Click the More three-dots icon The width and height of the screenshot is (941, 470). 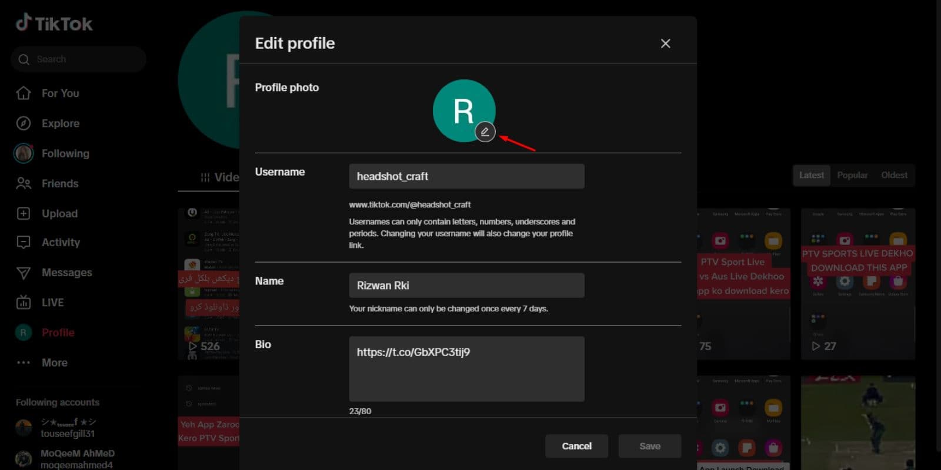pyautogui.click(x=24, y=362)
